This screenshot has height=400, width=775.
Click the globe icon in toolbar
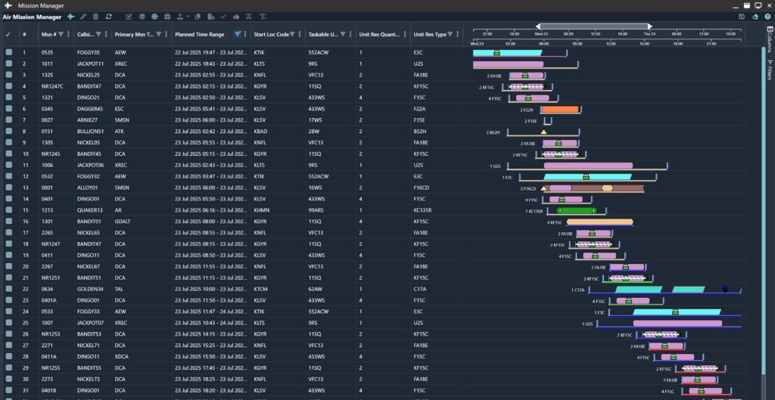tap(154, 17)
